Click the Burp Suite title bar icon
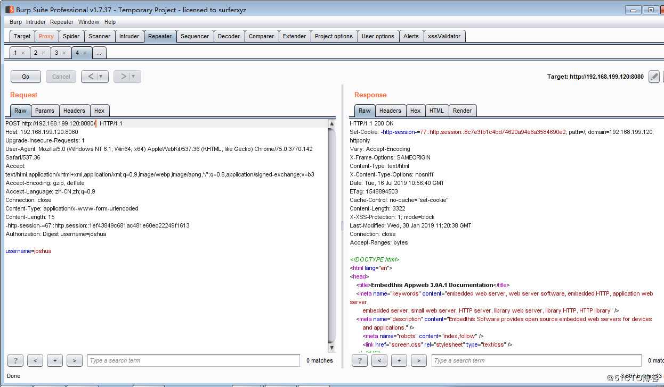664x387 pixels. click(9, 10)
